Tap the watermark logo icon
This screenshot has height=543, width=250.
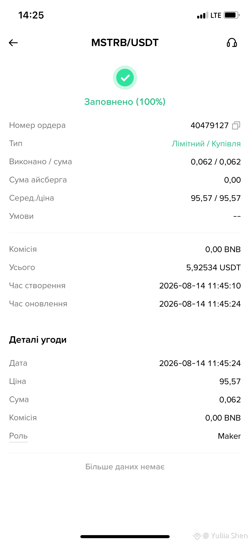point(197,535)
